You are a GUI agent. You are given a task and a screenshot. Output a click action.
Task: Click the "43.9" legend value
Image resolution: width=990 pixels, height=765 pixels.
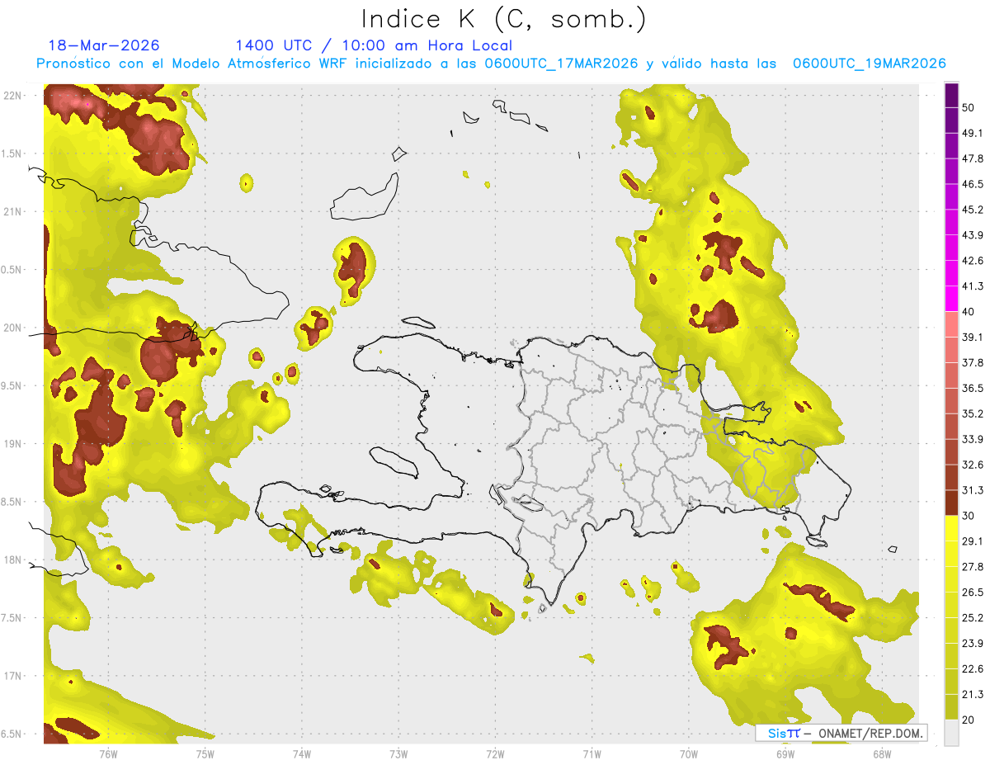[973, 235]
